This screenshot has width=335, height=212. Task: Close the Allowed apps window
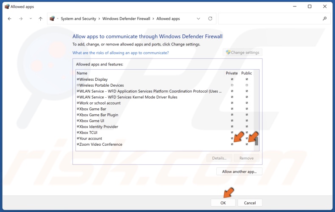(325, 6)
